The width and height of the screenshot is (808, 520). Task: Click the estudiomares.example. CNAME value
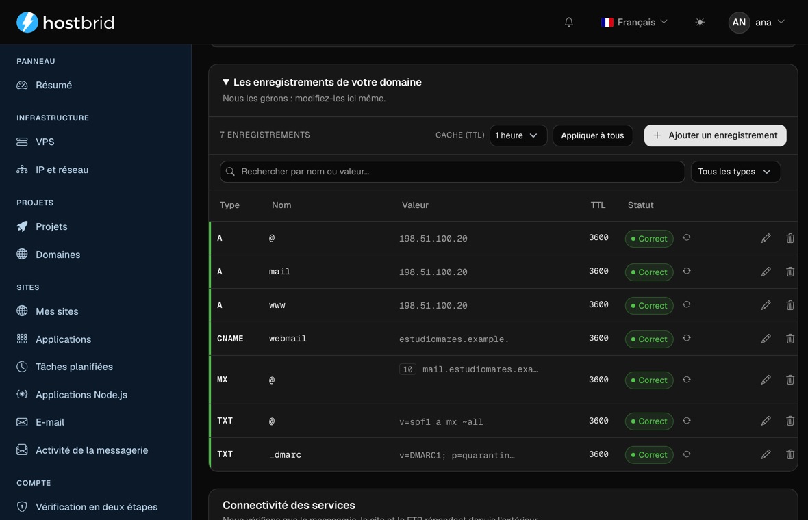coord(453,339)
